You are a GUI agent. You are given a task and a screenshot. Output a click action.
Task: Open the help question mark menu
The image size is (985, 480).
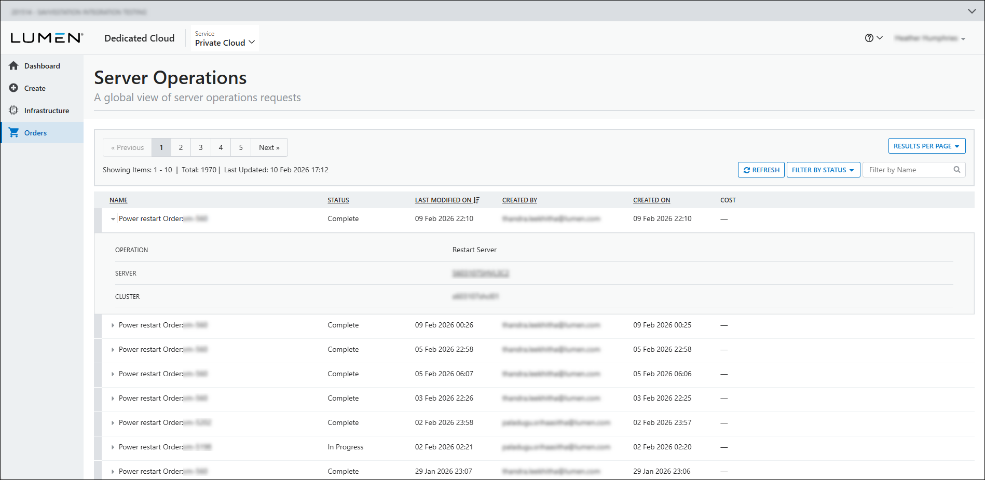[873, 38]
